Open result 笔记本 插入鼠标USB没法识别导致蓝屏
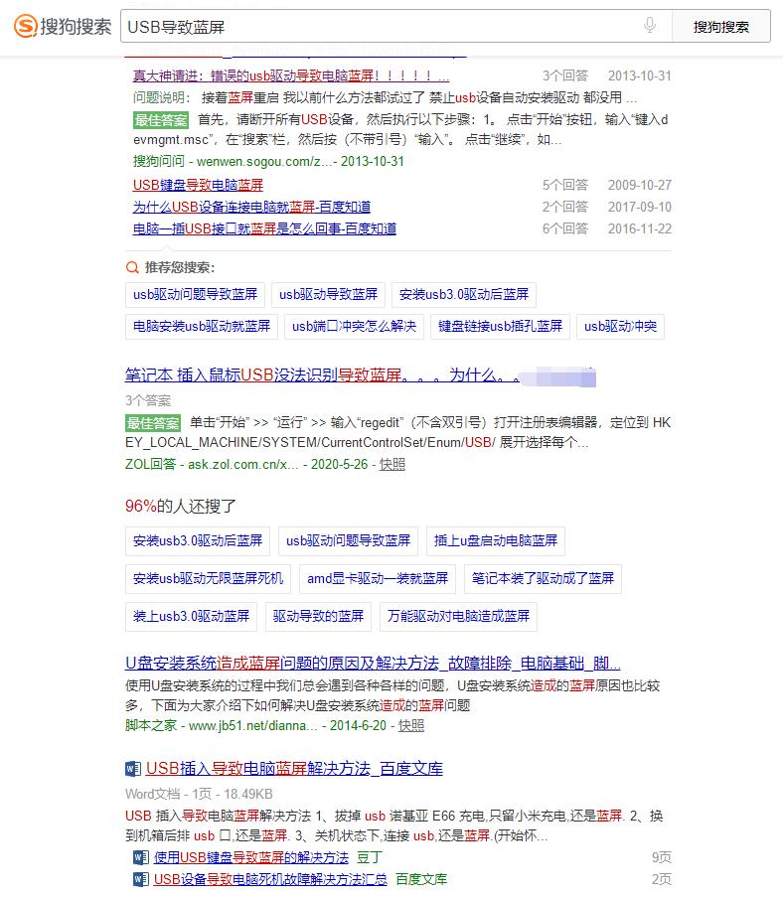This screenshot has height=898, width=783. 323,375
